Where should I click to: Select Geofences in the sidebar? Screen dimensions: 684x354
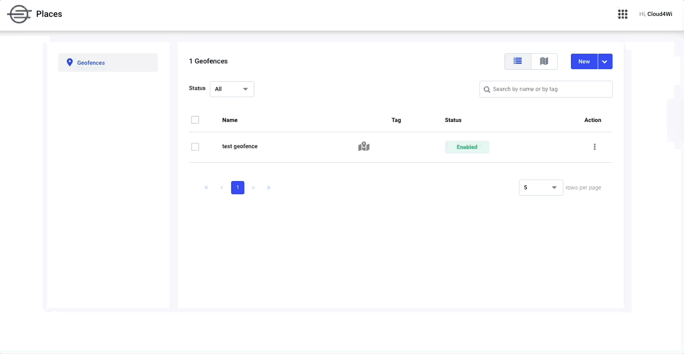click(108, 63)
